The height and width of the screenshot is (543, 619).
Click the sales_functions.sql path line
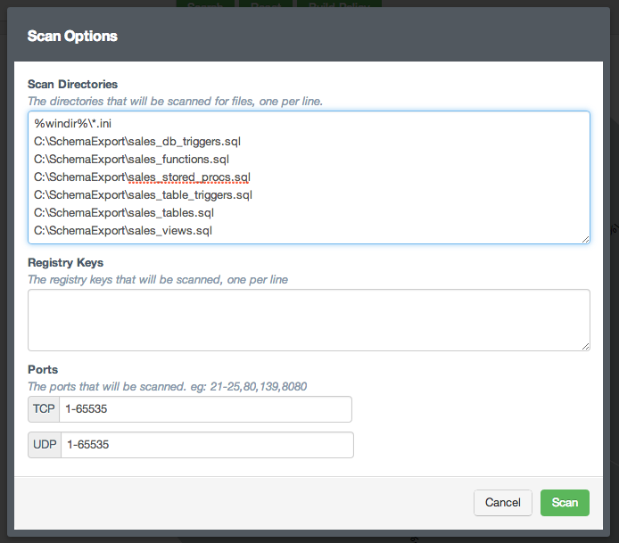coord(131,160)
